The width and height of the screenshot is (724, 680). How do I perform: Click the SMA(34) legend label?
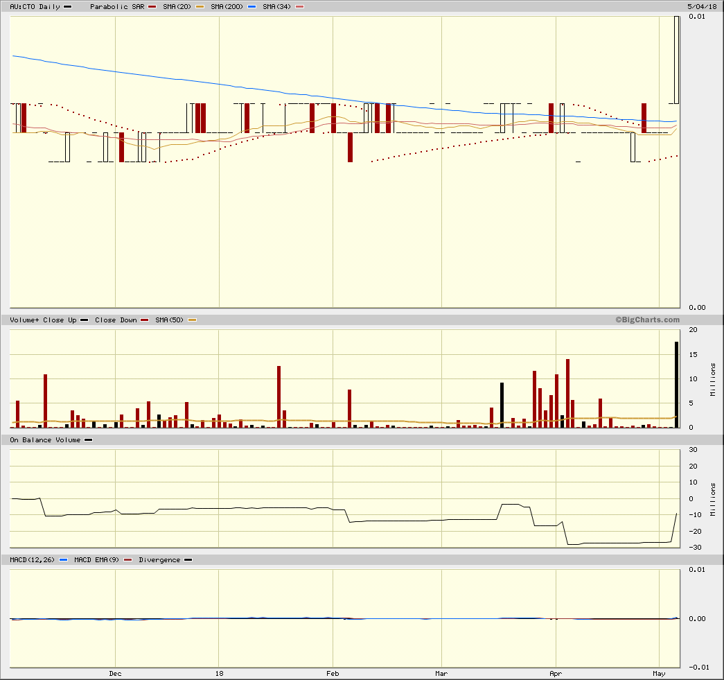click(276, 7)
